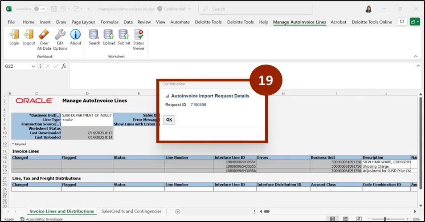425x222 pixels.
Task: Collapse the ribbon using chevron
Action: click(415, 57)
